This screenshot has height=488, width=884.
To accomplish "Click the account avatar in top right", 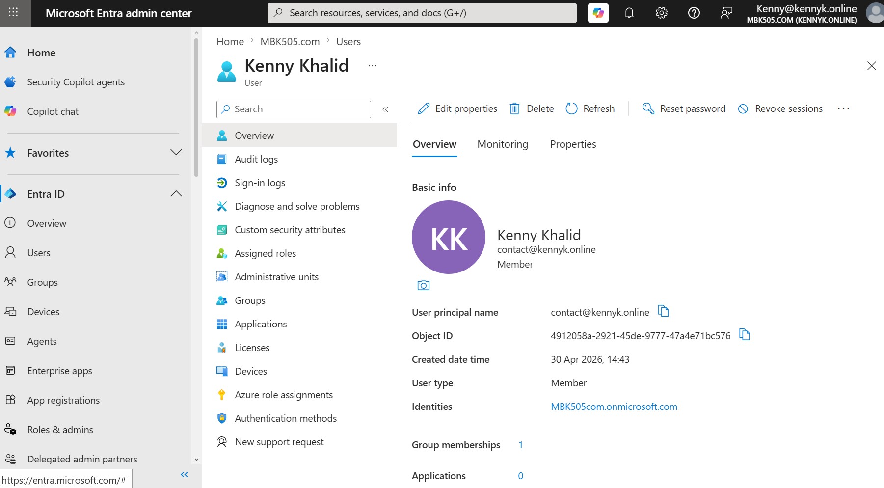I will (874, 13).
